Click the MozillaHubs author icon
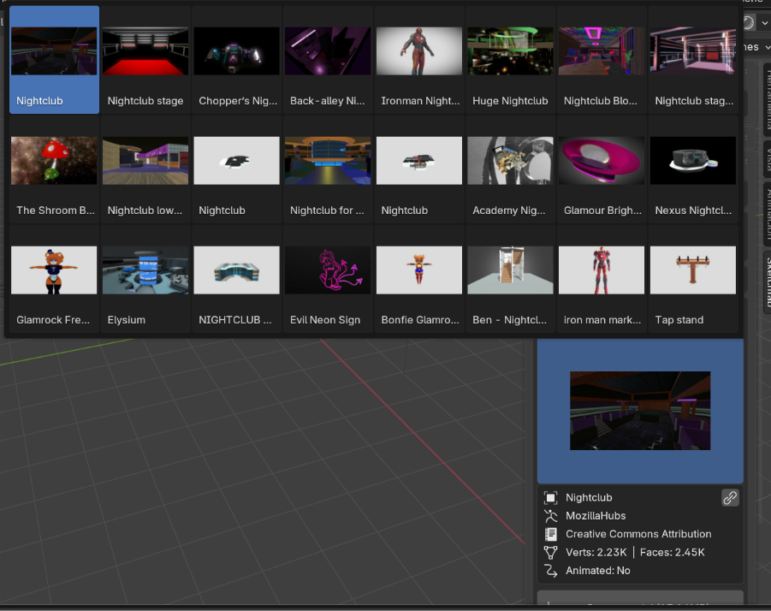This screenshot has width=771, height=611. [551, 516]
